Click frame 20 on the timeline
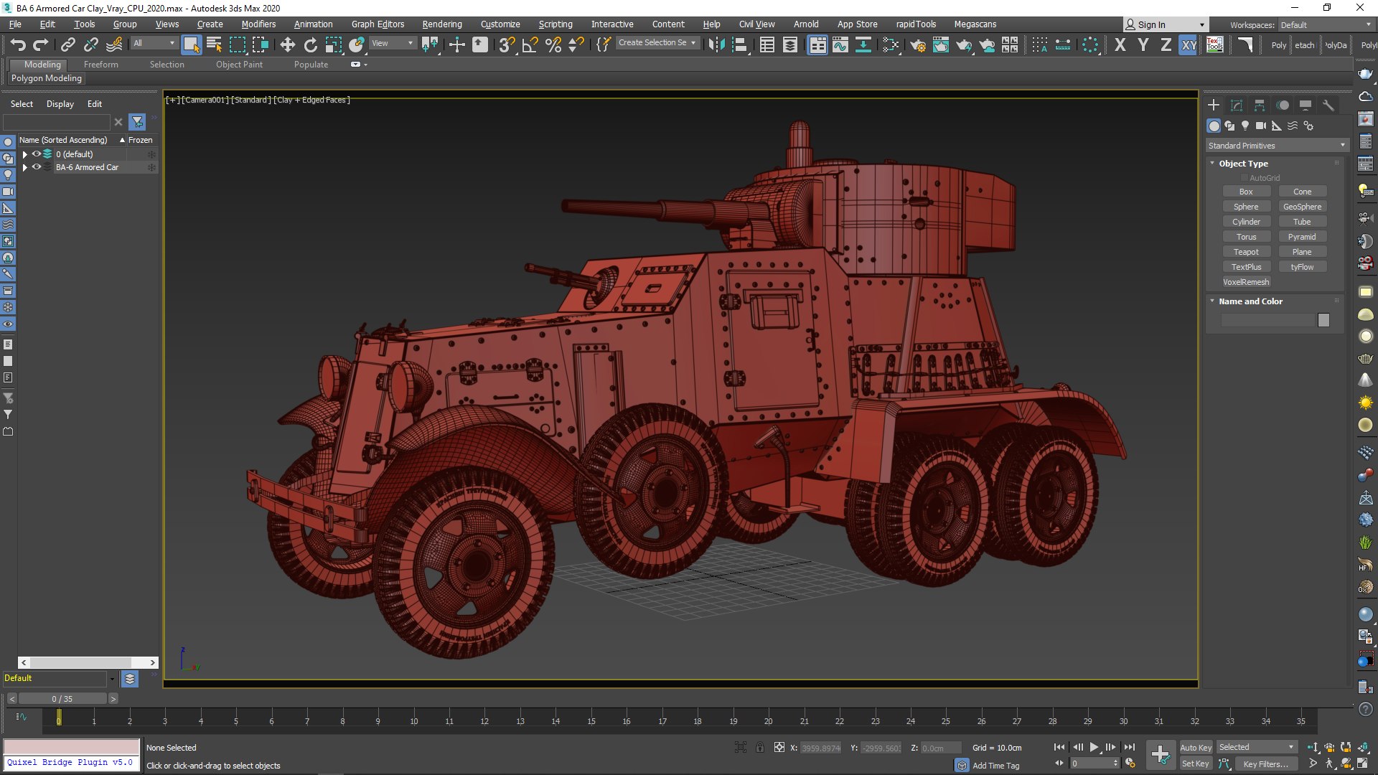Screen dimensions: 1378x775 coord(768,721)
